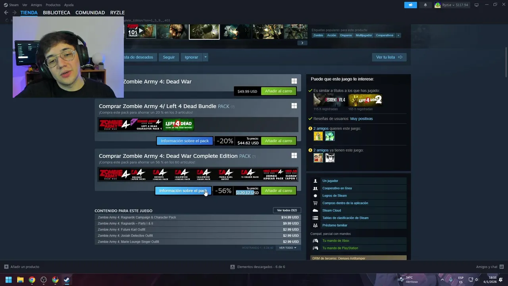Screen dimensions: 508x286
Task: Go back with the left arrow
Action: (x=6, y=13)
